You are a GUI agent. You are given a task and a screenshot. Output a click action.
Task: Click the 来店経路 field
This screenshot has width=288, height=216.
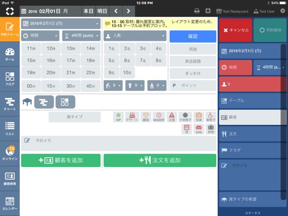pos(193,61)
